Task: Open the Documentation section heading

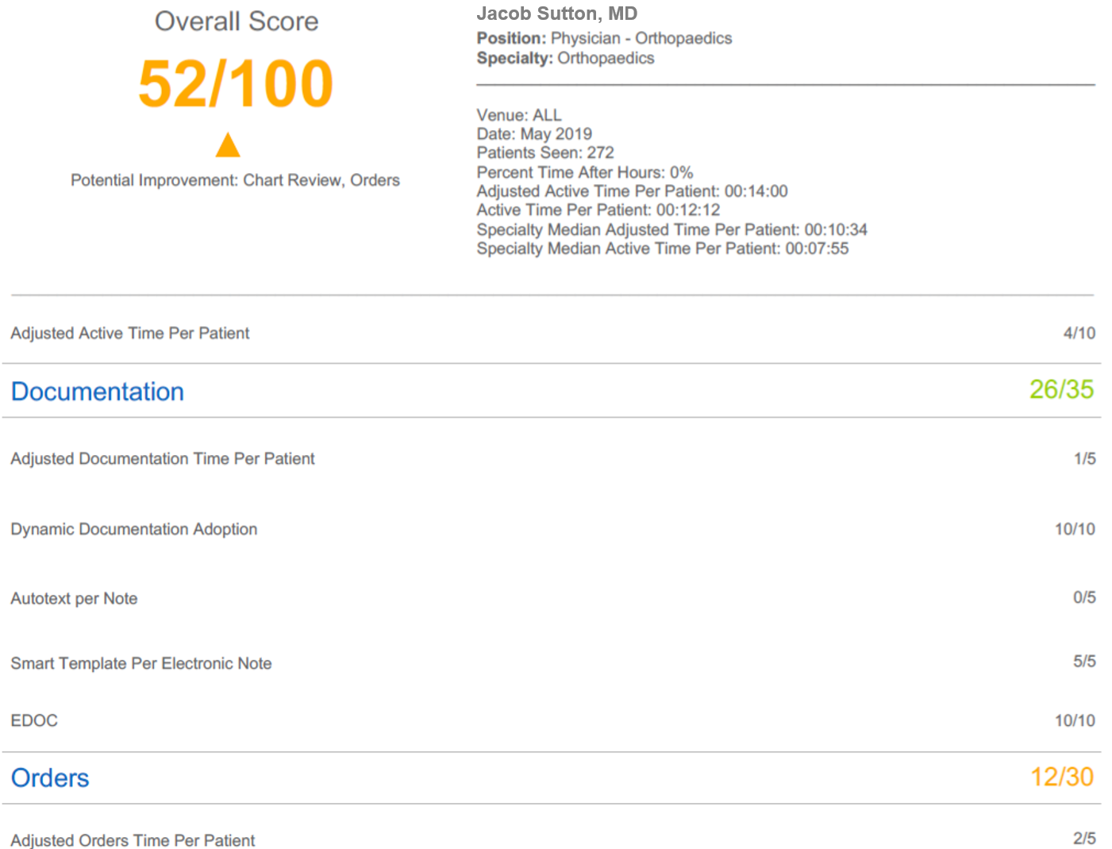Action: (x=98, y=392)
